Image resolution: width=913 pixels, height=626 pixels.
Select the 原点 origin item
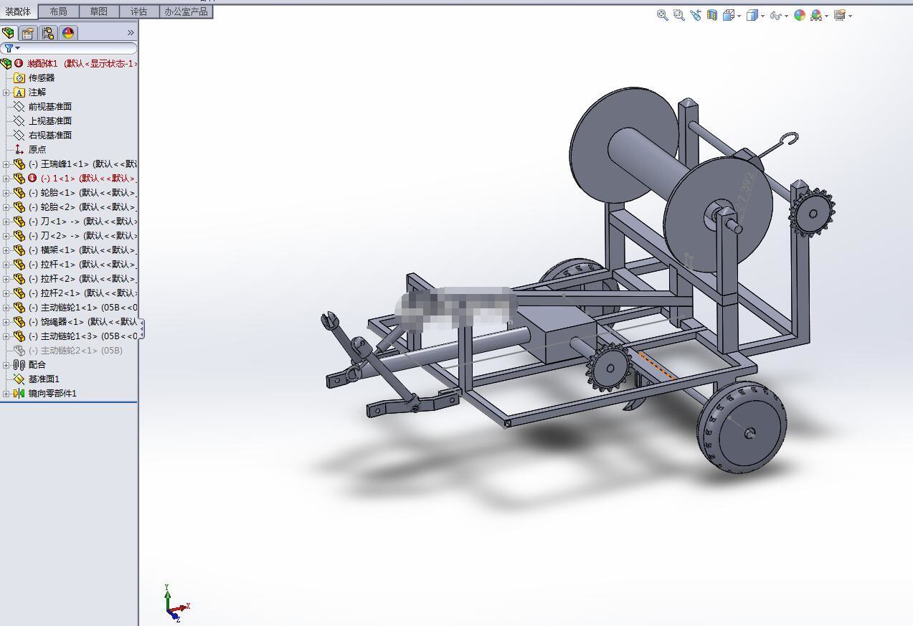tap(37, 149)
